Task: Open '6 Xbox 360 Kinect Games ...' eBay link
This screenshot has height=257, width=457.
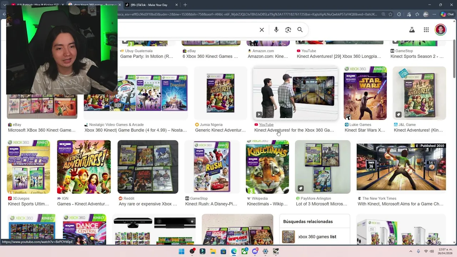Action: pos(210,56)
